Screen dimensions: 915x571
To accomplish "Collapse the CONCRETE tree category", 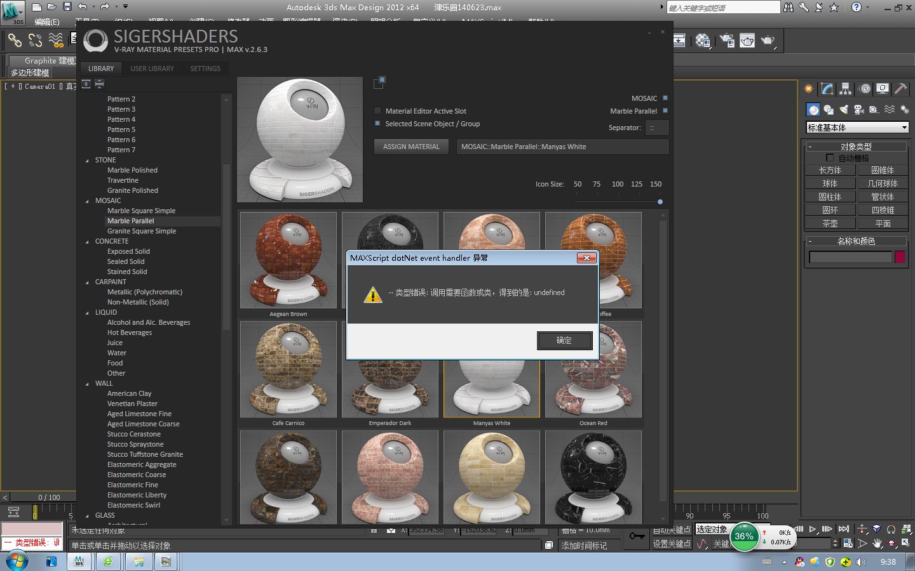I will pos(88,242).
